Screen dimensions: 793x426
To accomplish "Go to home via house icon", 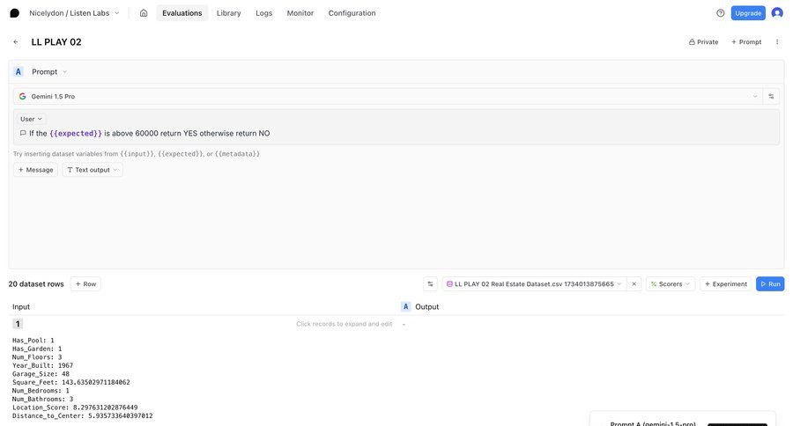I will pyautogui.click(x=144, y=13).
